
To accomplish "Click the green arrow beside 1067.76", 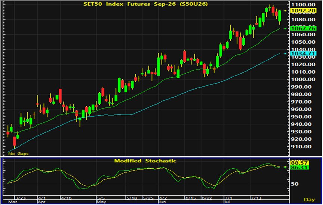I will pos(285,28).
